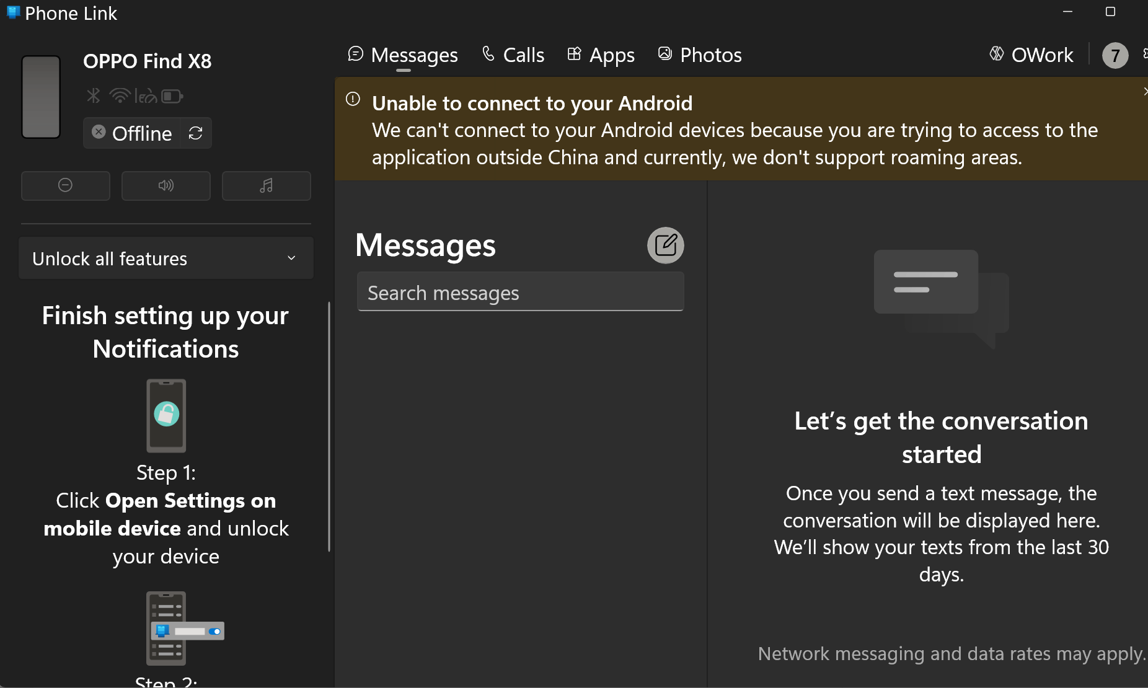Click the OPPO Find X8 phone thumbnail

[x=40, y=97]
